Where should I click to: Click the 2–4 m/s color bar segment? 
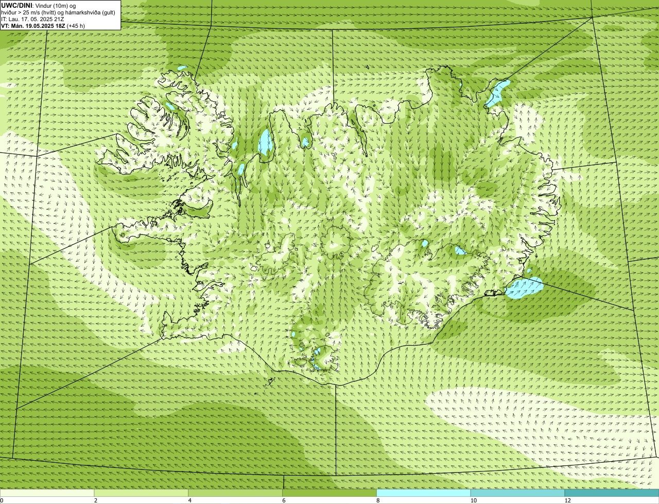[141, 493]
